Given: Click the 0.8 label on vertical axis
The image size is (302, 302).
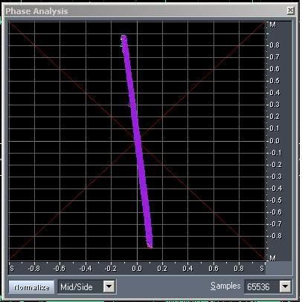Looking at the screenshot, I should point(274,45).
